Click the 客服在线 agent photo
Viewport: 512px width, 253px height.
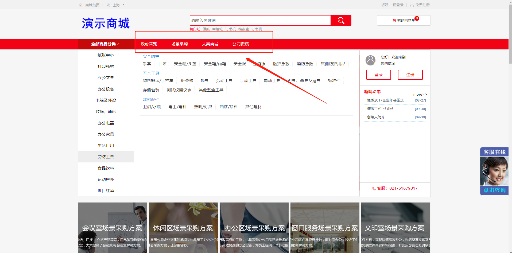tap(494, 171)
